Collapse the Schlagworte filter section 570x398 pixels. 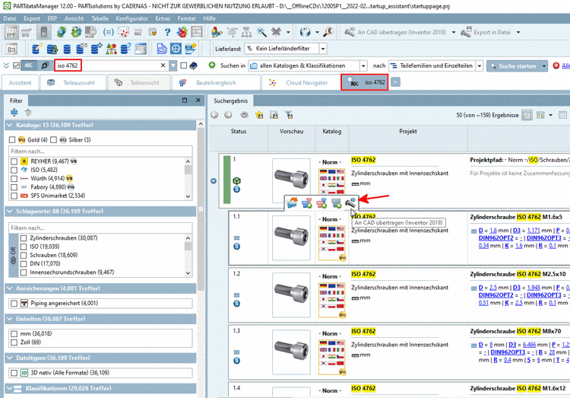click(10, 212)
